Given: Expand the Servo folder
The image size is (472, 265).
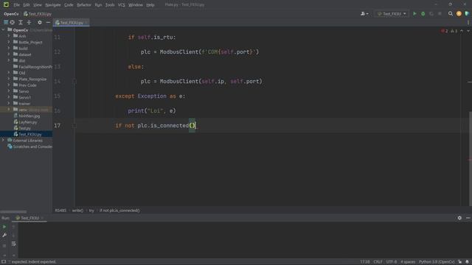Looking at the screenshot, I should pyautogui.click(x=9, y=91).
